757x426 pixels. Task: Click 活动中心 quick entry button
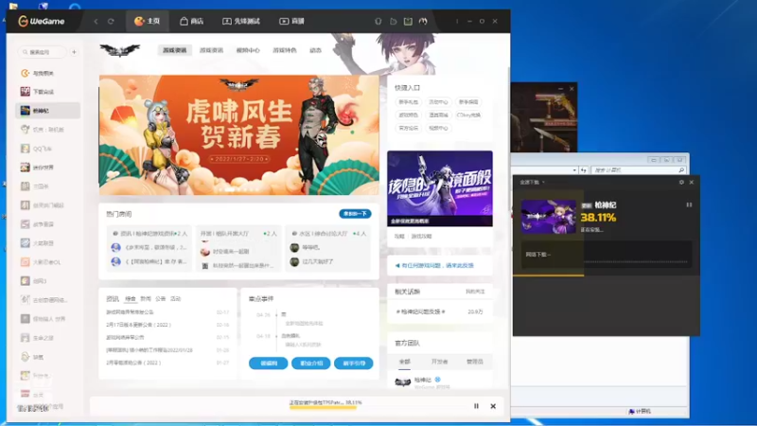[x=438, y=102]
